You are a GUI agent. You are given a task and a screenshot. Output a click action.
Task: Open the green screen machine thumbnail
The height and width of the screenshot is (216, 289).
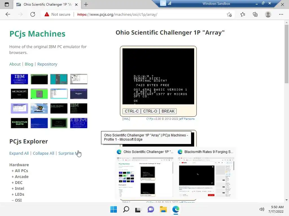pyautogui.click(x=39, y=94)
